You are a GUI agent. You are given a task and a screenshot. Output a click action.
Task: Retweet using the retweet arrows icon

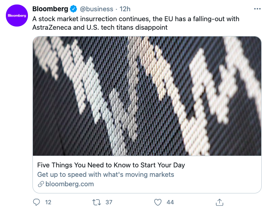tap(96, 202)
